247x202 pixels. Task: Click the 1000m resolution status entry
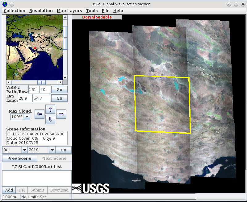click(x=10, y=197)
